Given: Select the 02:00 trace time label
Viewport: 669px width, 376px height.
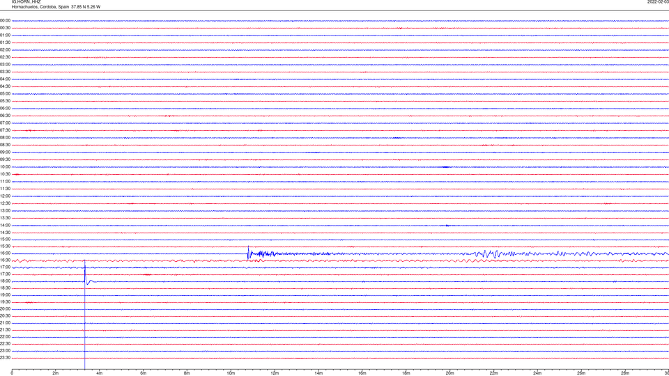Looking at the screenshot, I should click(x=5, y=50).
